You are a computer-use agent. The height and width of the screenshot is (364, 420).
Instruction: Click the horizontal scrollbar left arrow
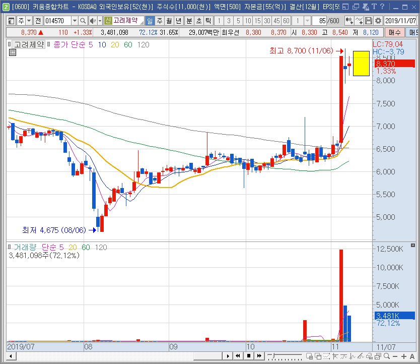11,356
